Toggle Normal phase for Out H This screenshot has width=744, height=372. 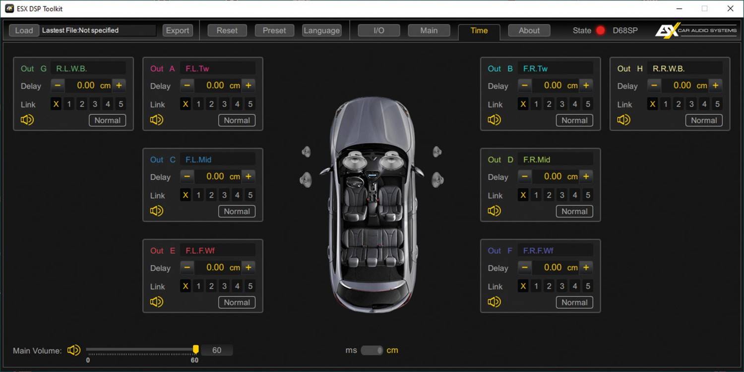coord(704,120)
